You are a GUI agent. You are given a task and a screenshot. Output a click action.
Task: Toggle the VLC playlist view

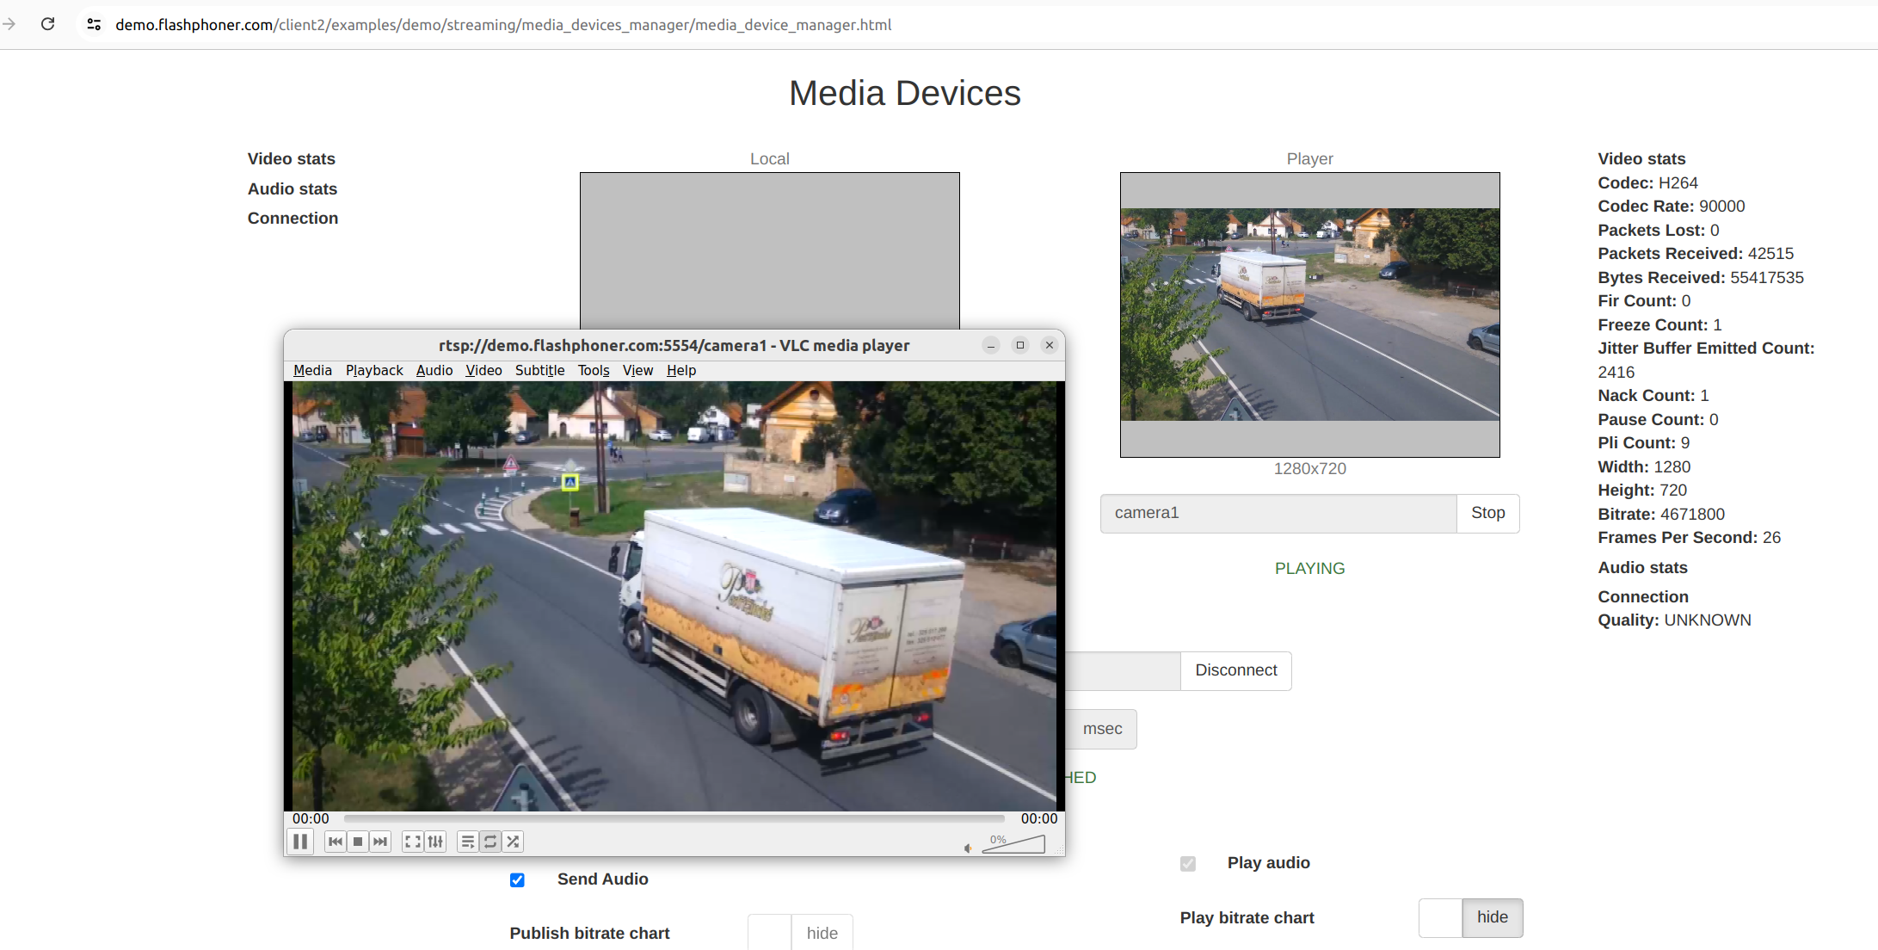click(x=467, y=842)
